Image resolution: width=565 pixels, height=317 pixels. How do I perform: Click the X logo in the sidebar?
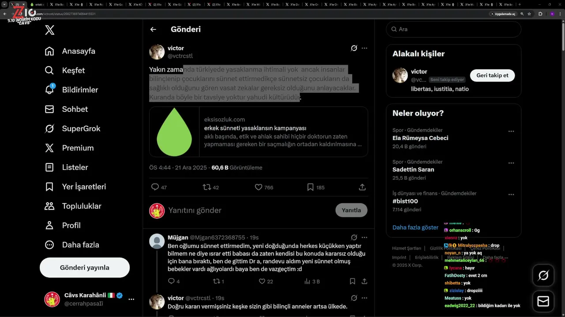pos(50,30)
